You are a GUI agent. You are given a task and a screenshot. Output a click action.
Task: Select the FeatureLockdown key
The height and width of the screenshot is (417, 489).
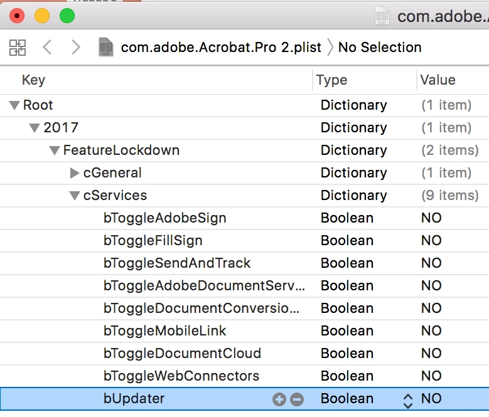[121, 150]
